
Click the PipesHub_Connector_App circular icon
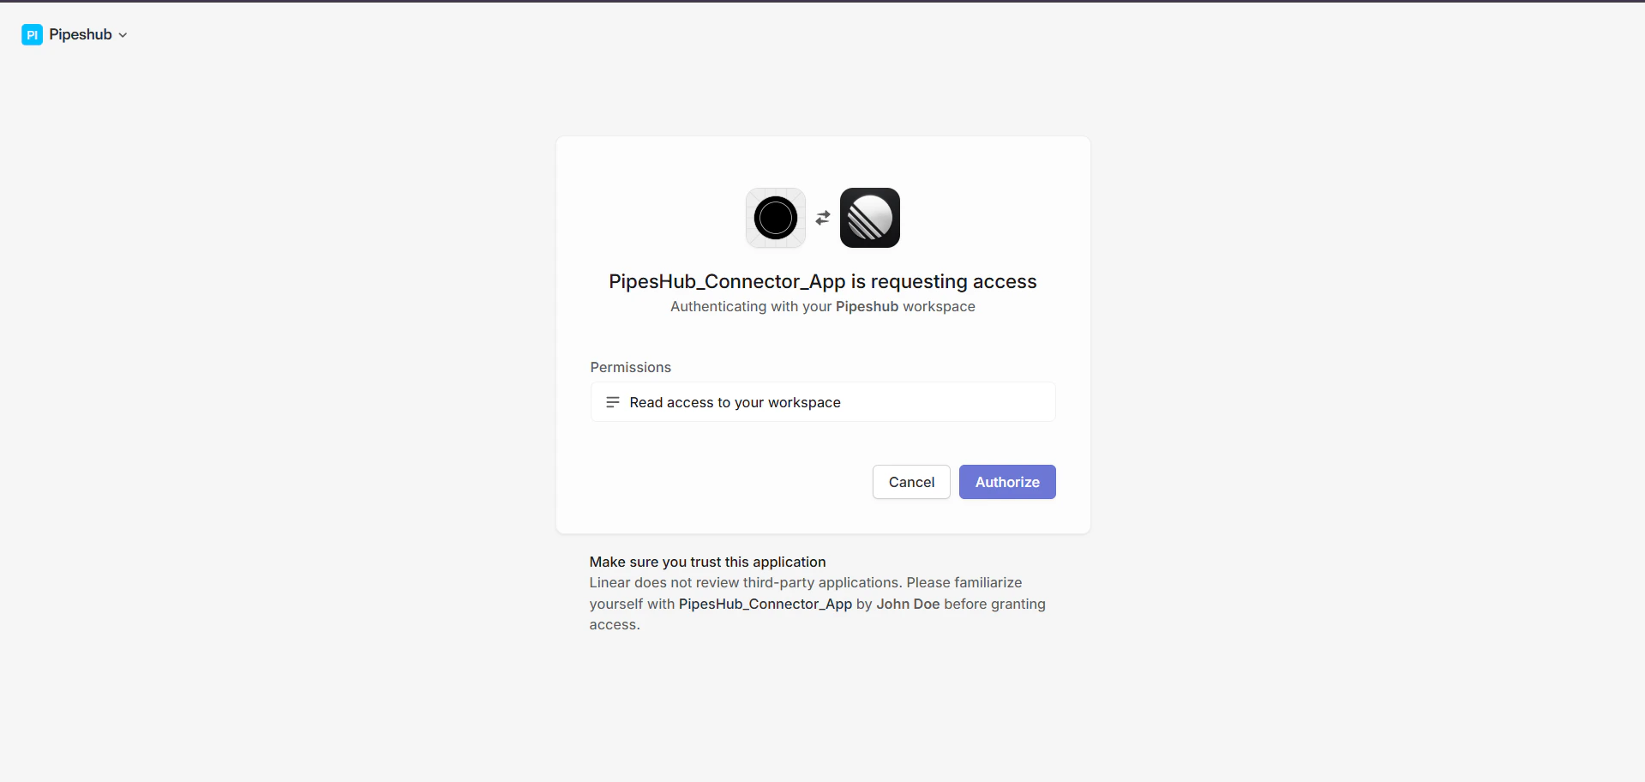click(x=775, y=217)
